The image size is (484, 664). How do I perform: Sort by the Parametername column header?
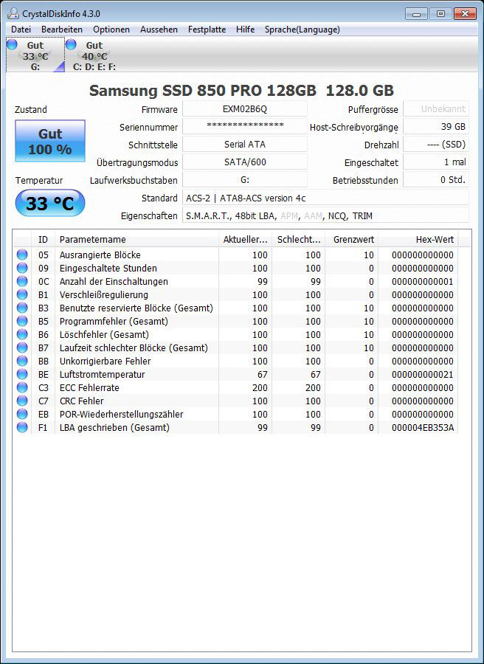(136, 239)
